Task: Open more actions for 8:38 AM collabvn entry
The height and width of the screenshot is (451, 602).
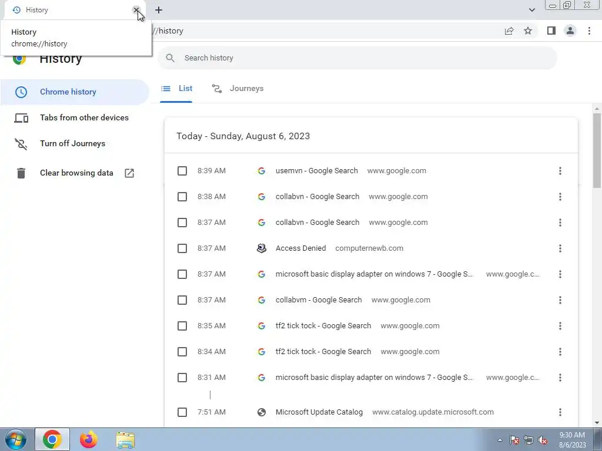Action: [560, 197]
